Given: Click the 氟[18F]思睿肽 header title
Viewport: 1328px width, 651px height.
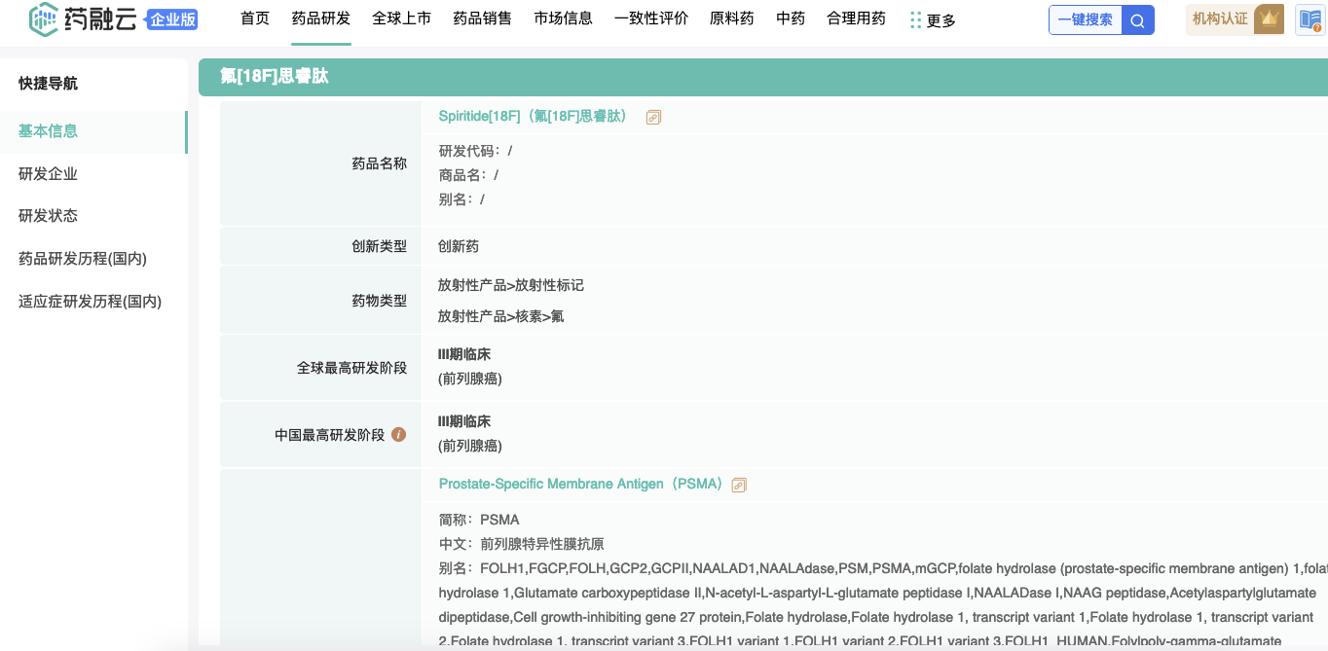Looking at the screenshot, I should click(x=275, y=76).
